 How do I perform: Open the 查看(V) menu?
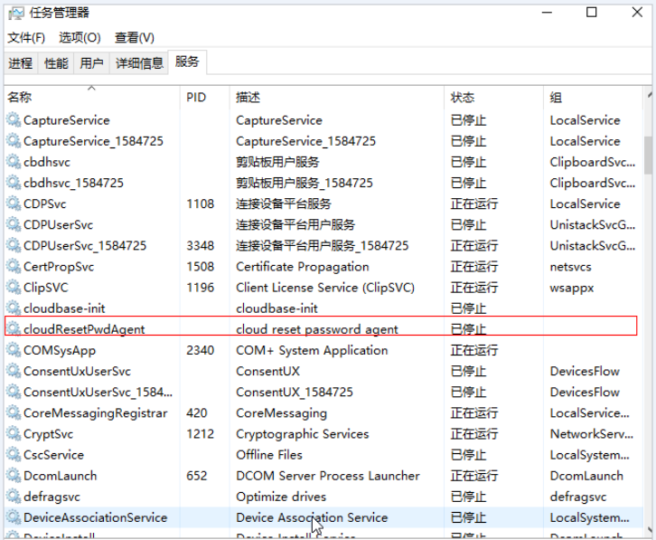tap(134, 38)
